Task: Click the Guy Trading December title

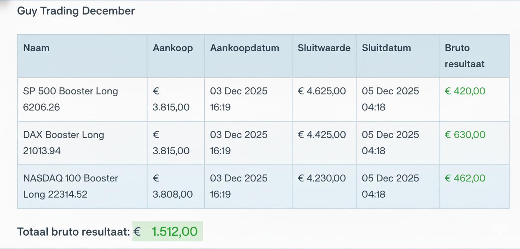Action: [76, 11]
